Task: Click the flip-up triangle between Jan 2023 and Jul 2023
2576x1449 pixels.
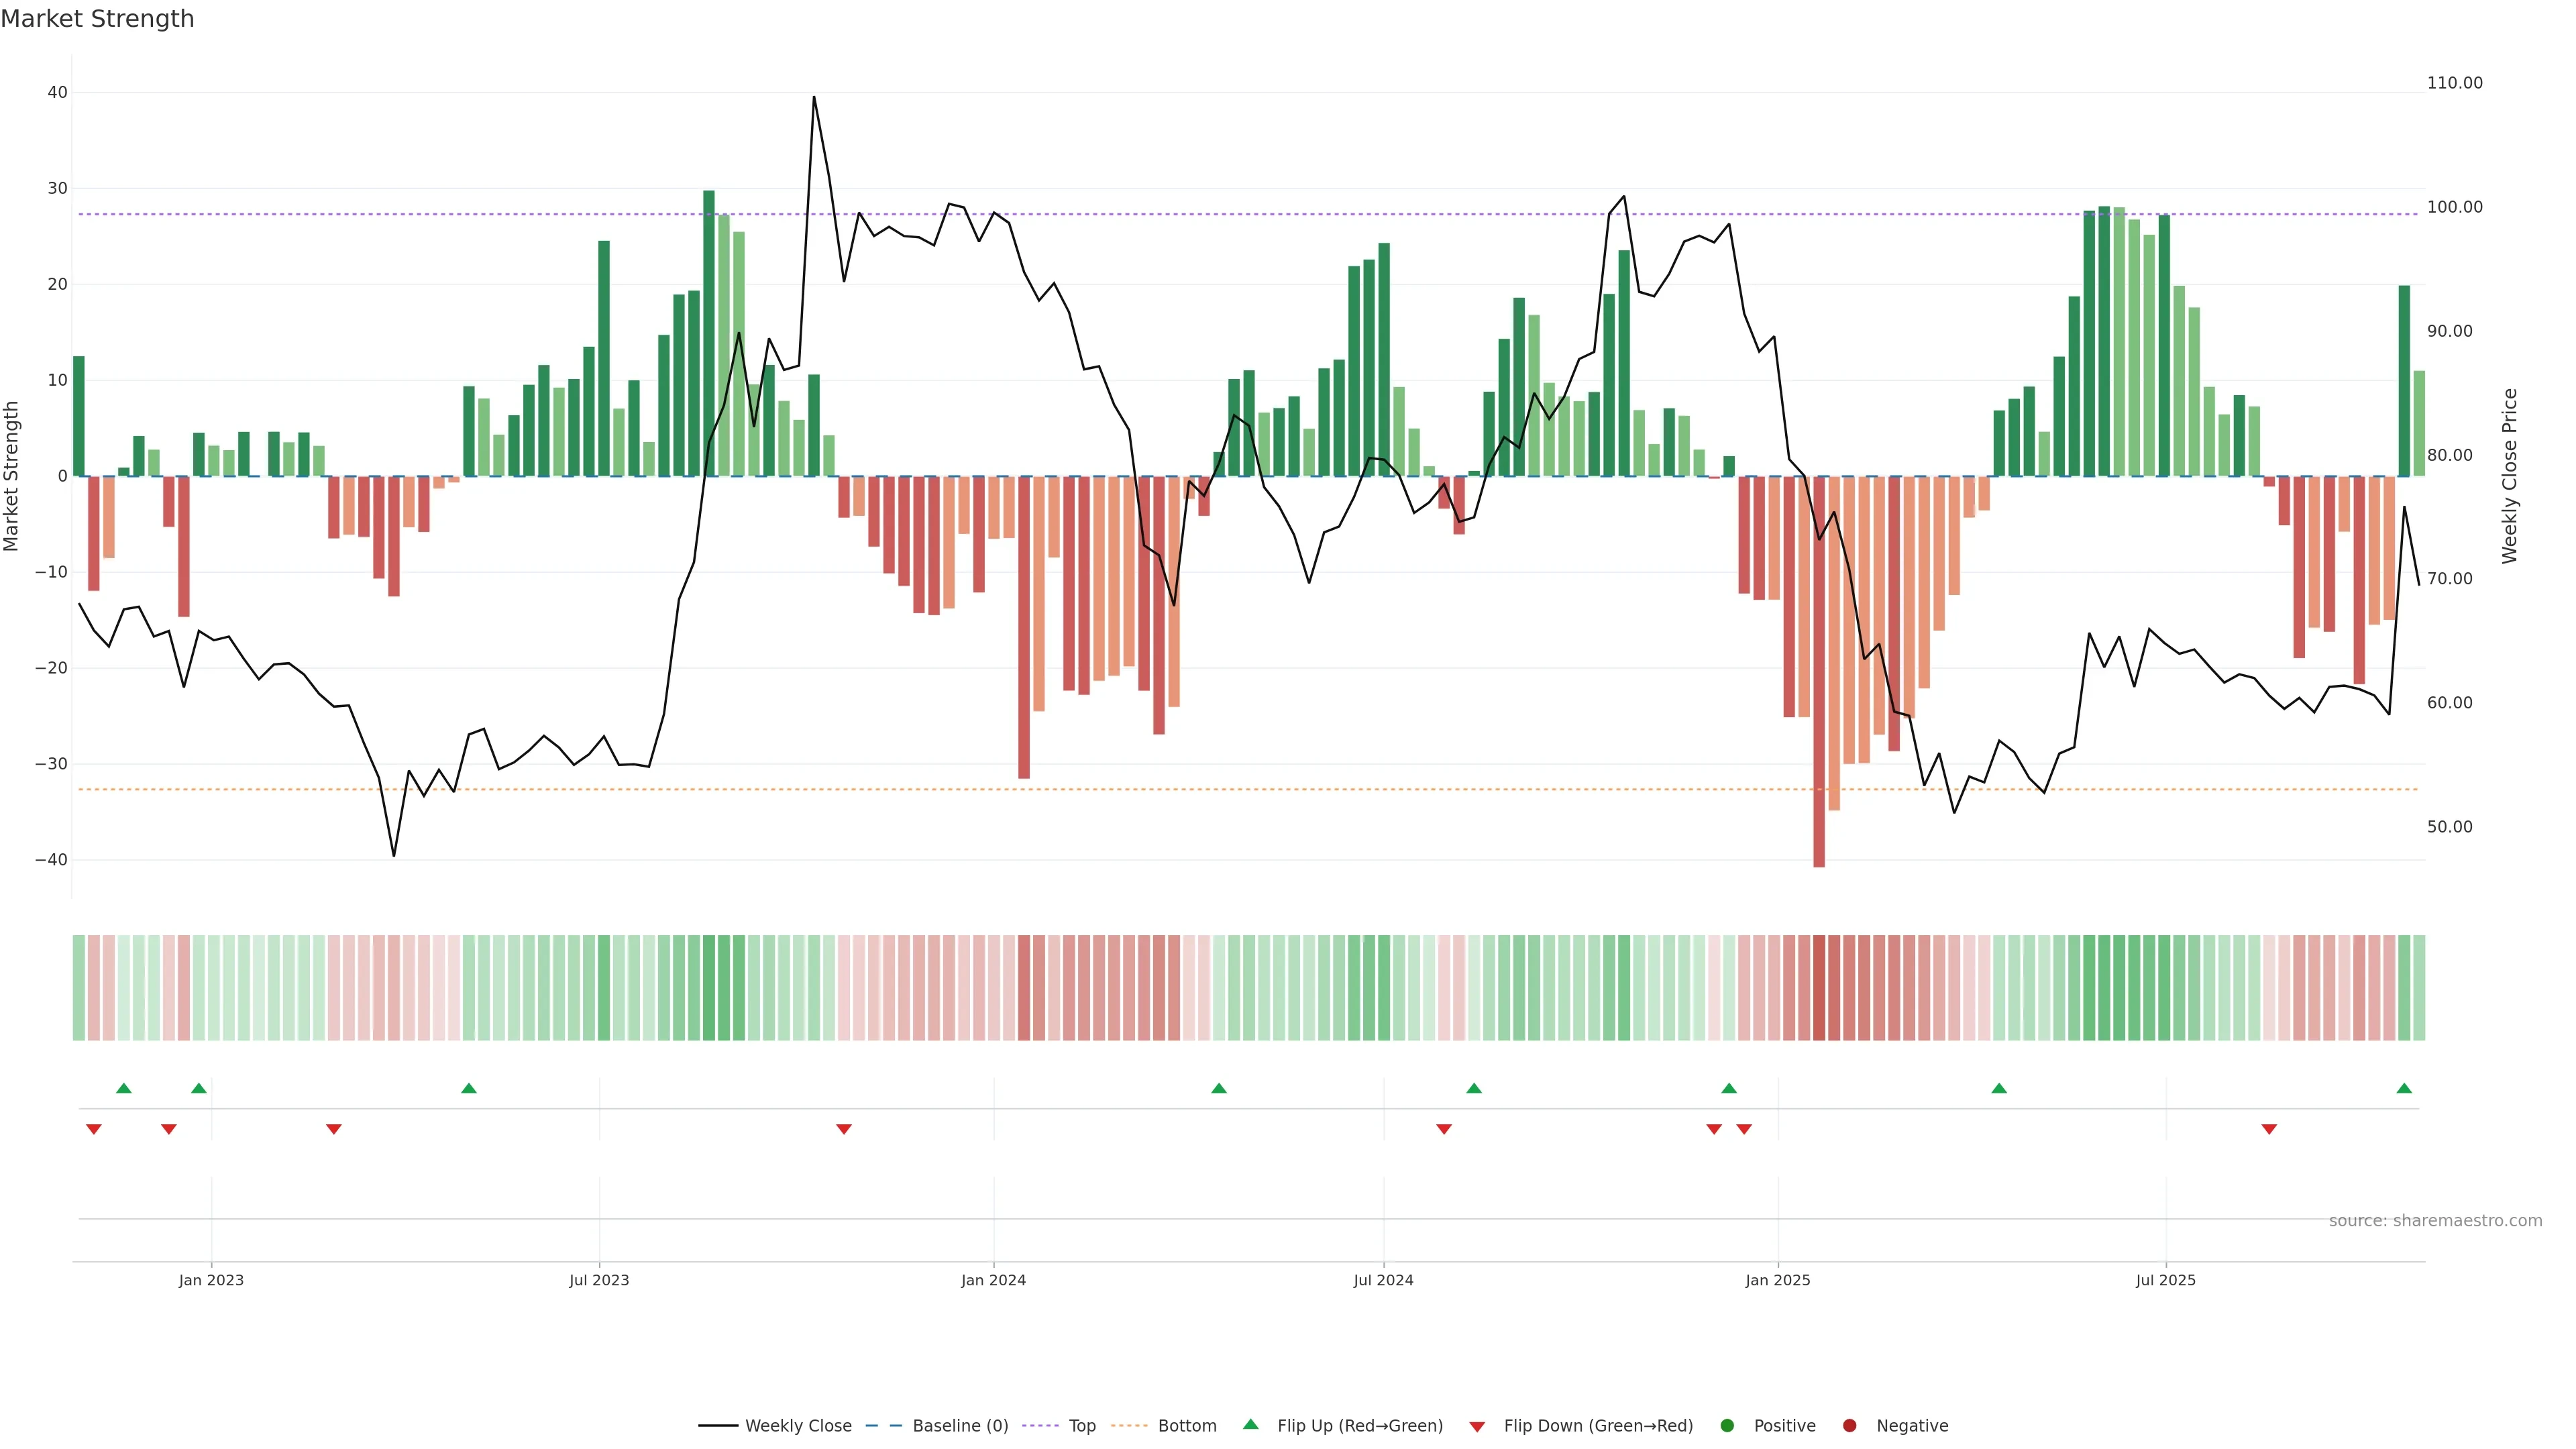Action: (x=469, y=1088)
